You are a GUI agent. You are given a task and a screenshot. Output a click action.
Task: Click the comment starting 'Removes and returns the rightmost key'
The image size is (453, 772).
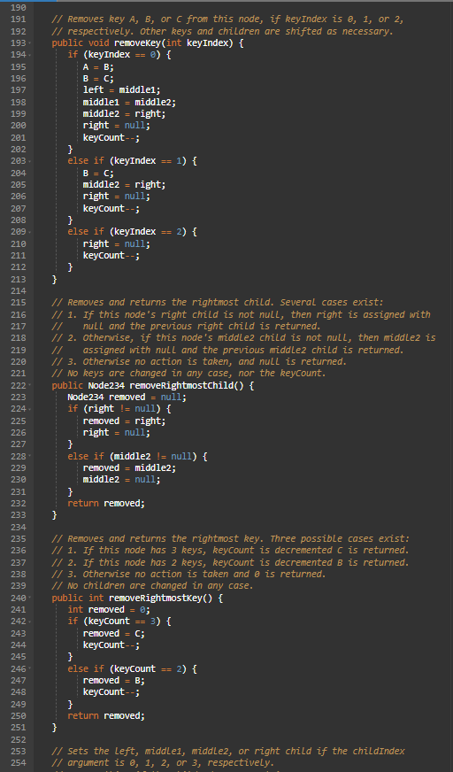click(x=231, y=538)
